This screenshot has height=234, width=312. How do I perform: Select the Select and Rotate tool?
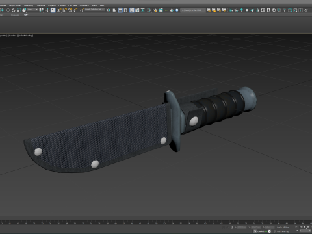pos(13,10)
